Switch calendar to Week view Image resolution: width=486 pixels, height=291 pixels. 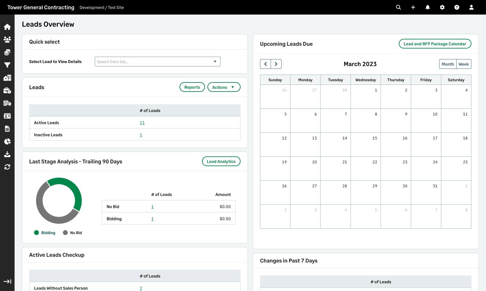[464, 64]
